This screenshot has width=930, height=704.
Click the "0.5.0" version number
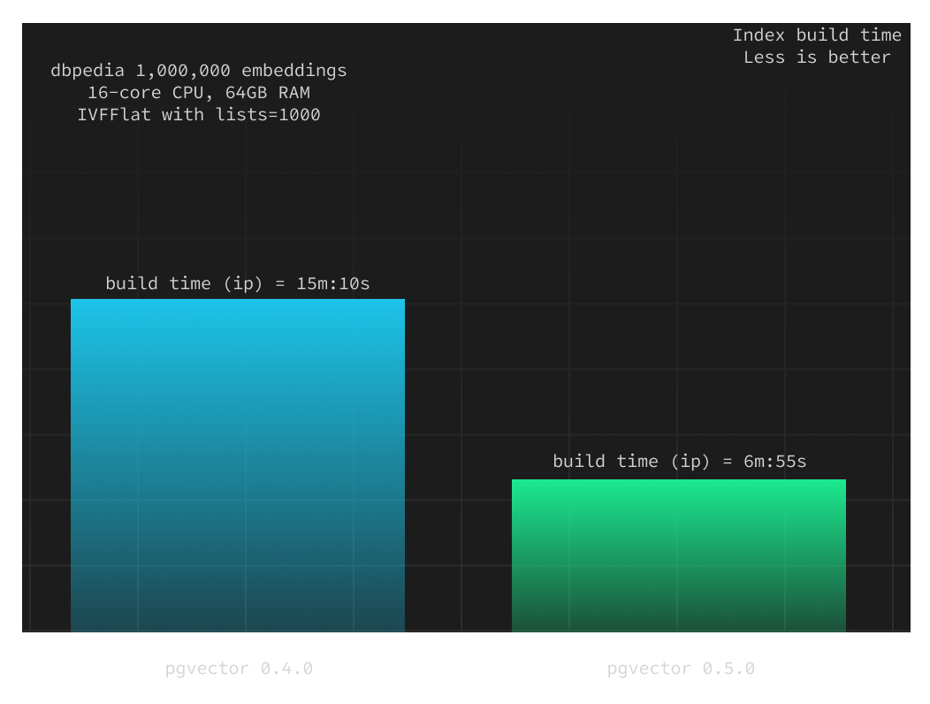pos(728,669)
